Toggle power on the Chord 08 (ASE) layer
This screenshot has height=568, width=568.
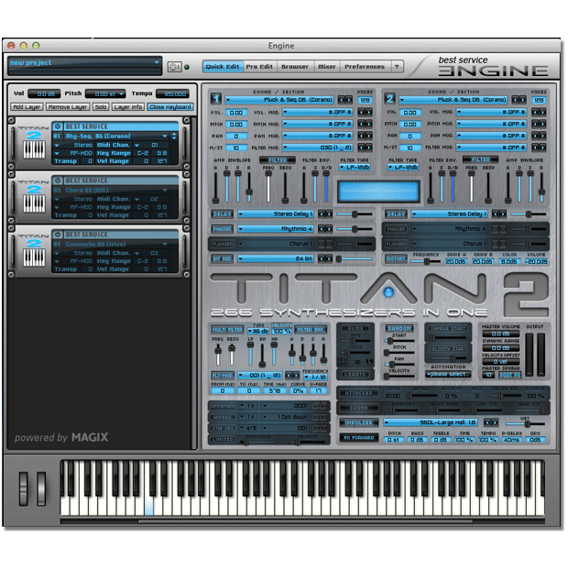[57, 180]
